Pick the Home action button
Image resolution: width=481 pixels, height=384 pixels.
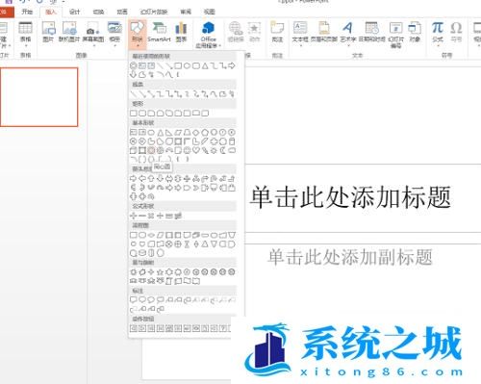169,328
